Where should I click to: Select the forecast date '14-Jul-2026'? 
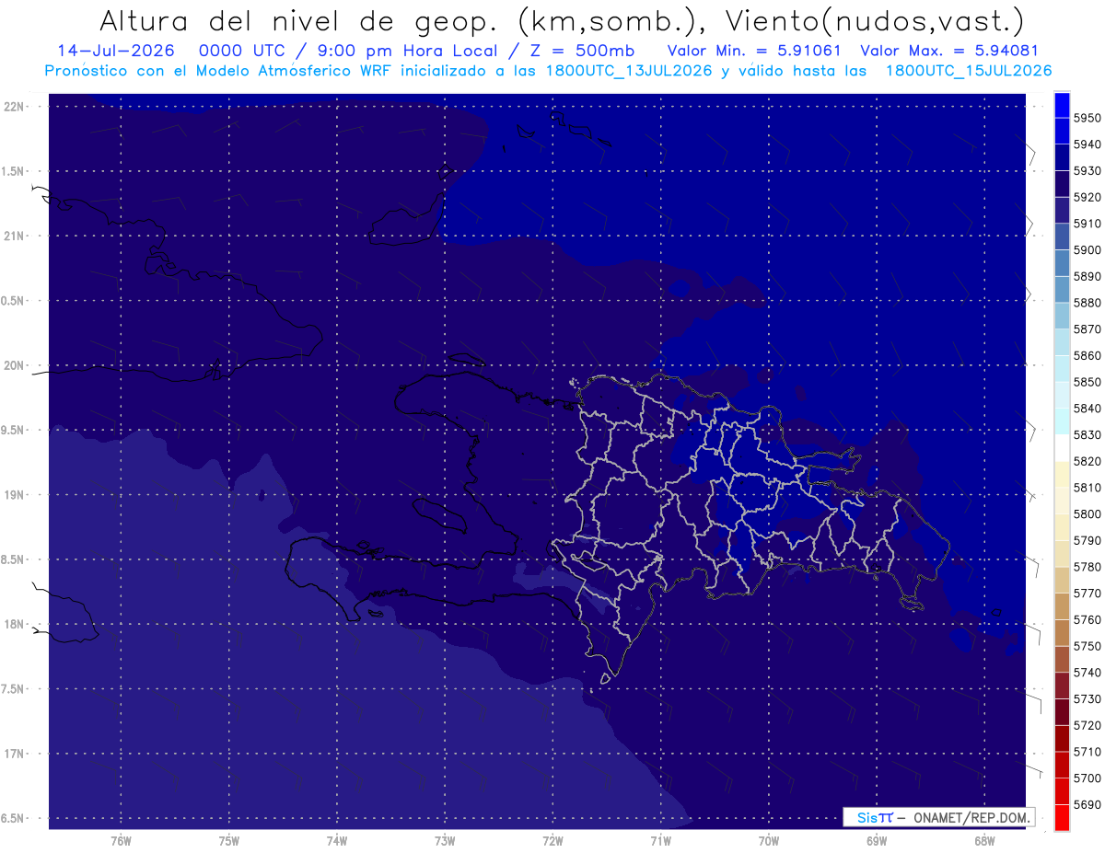tap(115, 51)
